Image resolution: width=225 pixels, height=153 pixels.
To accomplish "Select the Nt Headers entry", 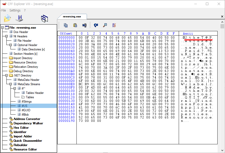I will [20, 36].
